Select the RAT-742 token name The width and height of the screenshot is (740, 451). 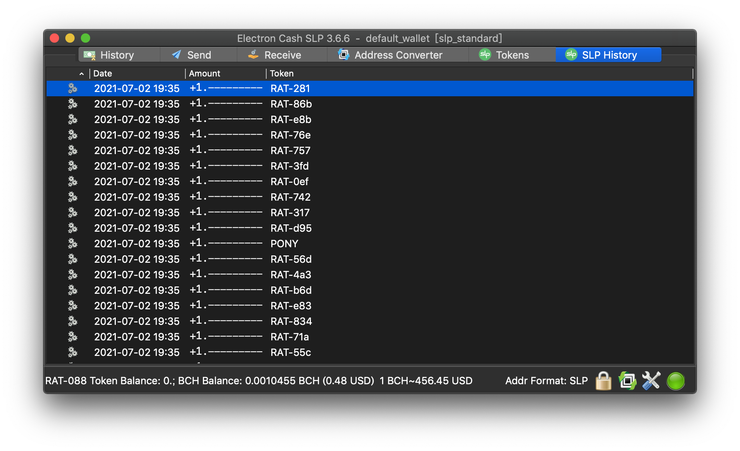(x=290, y=197)
